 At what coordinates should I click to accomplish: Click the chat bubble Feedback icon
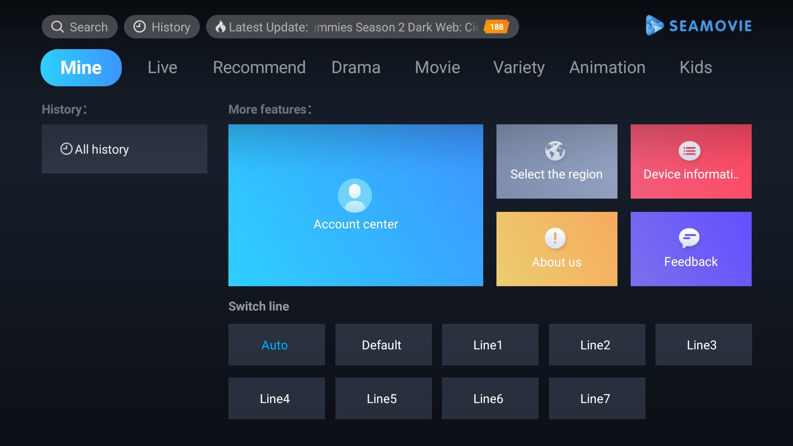tap(689, 238)
